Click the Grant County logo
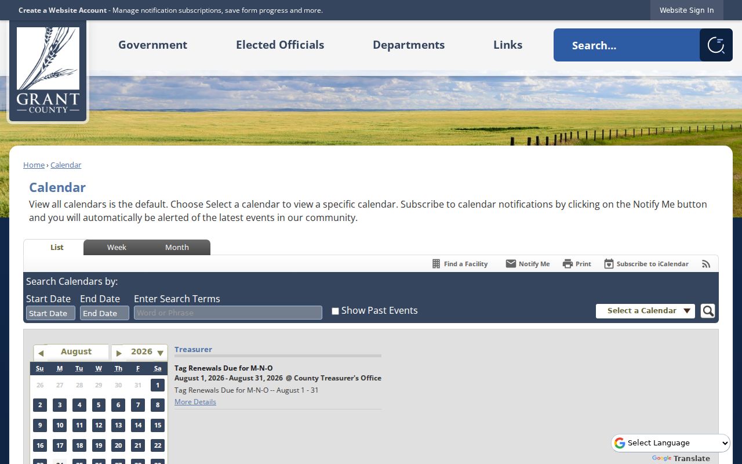 [48, 71]
